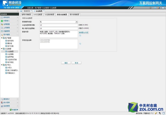Image resolution: width=166 pixels, height=115 pixels.
Task: Expand 系统管理 with its plus button
Action: 18,106
